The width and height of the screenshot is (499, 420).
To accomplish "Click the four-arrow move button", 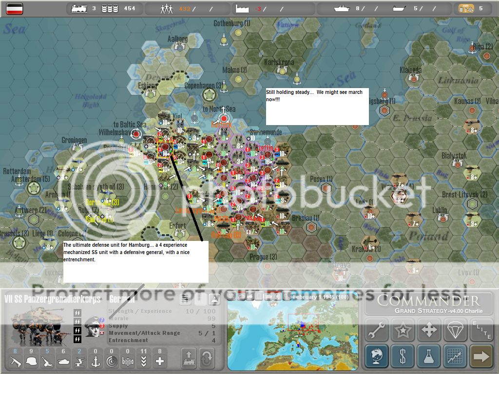I will point(429,329).
